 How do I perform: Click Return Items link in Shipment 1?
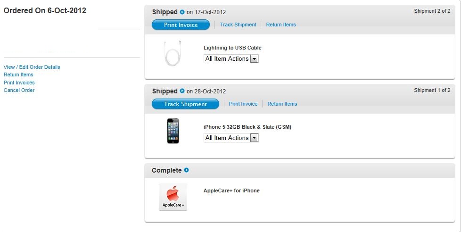tap(282, 104)
